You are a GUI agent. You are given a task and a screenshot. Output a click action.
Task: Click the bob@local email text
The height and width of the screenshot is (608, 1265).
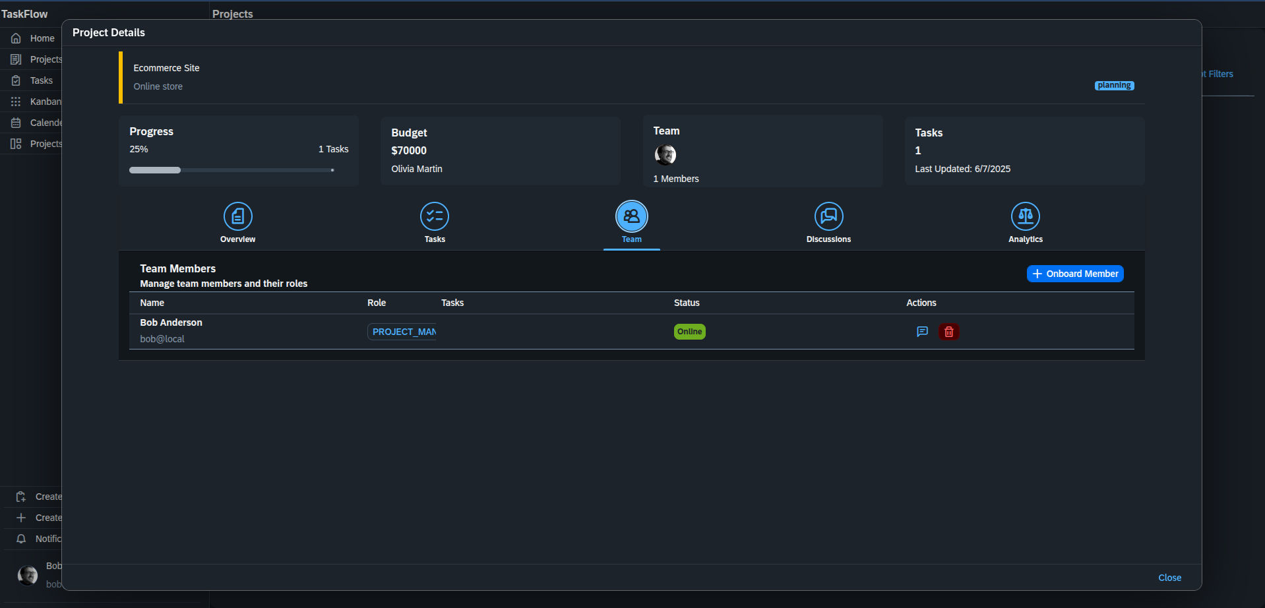[162, 339]
